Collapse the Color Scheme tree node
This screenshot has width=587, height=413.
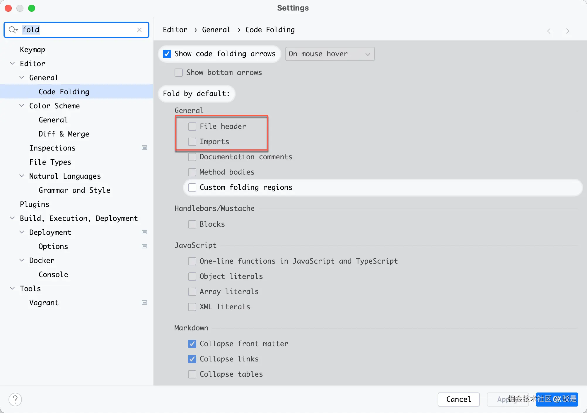tap(22, 106)
